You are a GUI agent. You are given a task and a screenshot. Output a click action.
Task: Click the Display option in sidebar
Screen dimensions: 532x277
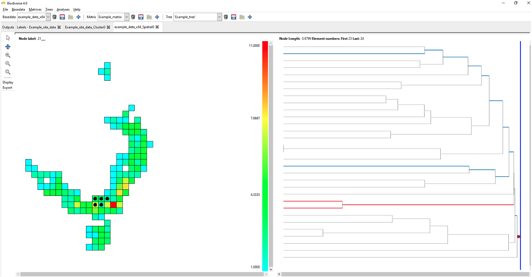[x=8, y=82]
